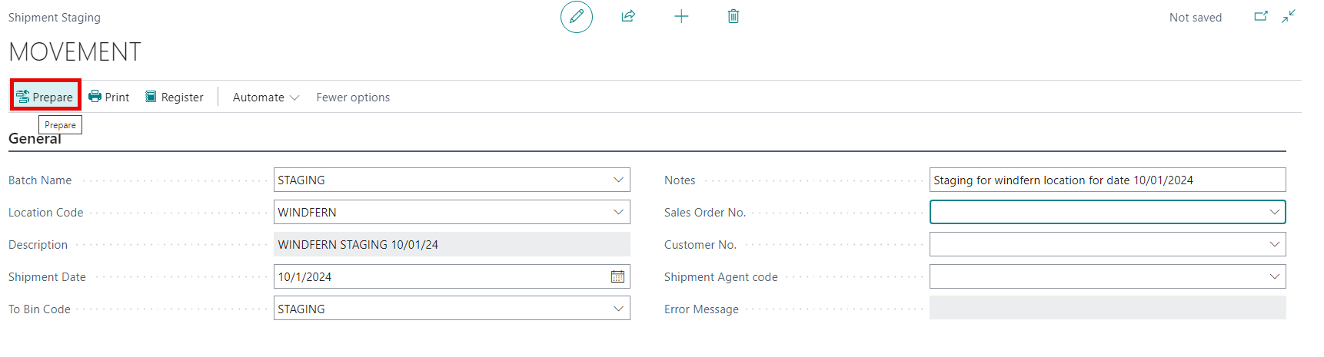1324x357 pixels.
Task: Open the Shipment Date calendar picker
Action: 617,276
